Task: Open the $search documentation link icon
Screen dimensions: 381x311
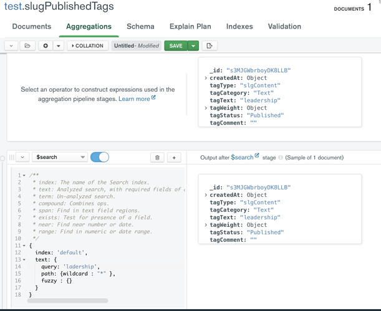Action: click(x=256, y=156)
